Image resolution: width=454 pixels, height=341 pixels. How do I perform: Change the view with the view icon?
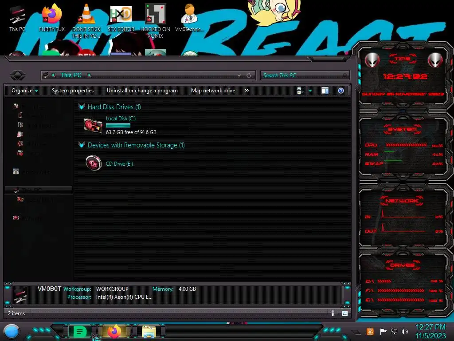pyautogui.click(x=300, y=91)
